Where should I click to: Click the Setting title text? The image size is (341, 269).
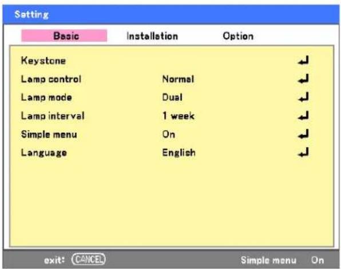click(31, 14)
